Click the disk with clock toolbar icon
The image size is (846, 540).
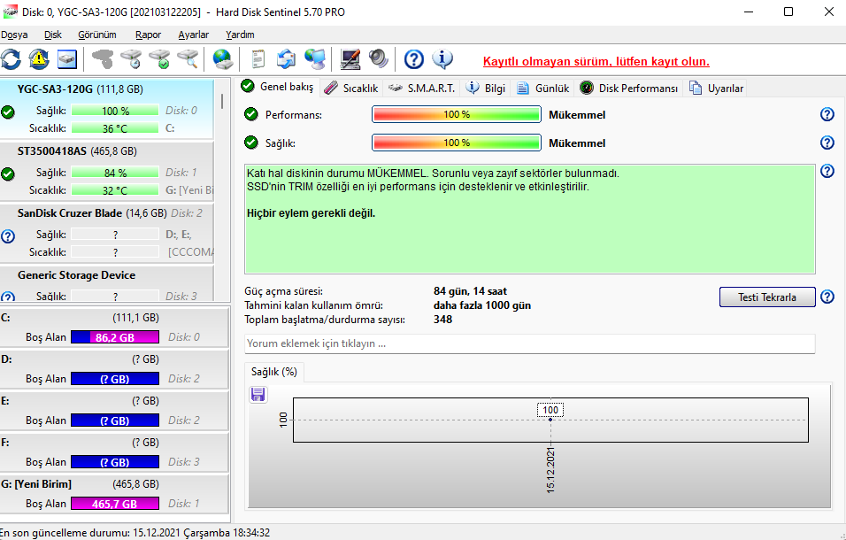pos(131,58)
